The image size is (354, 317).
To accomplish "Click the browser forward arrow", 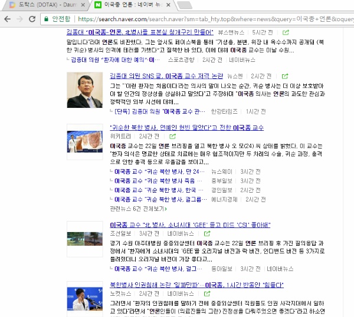I will (20, 19).
